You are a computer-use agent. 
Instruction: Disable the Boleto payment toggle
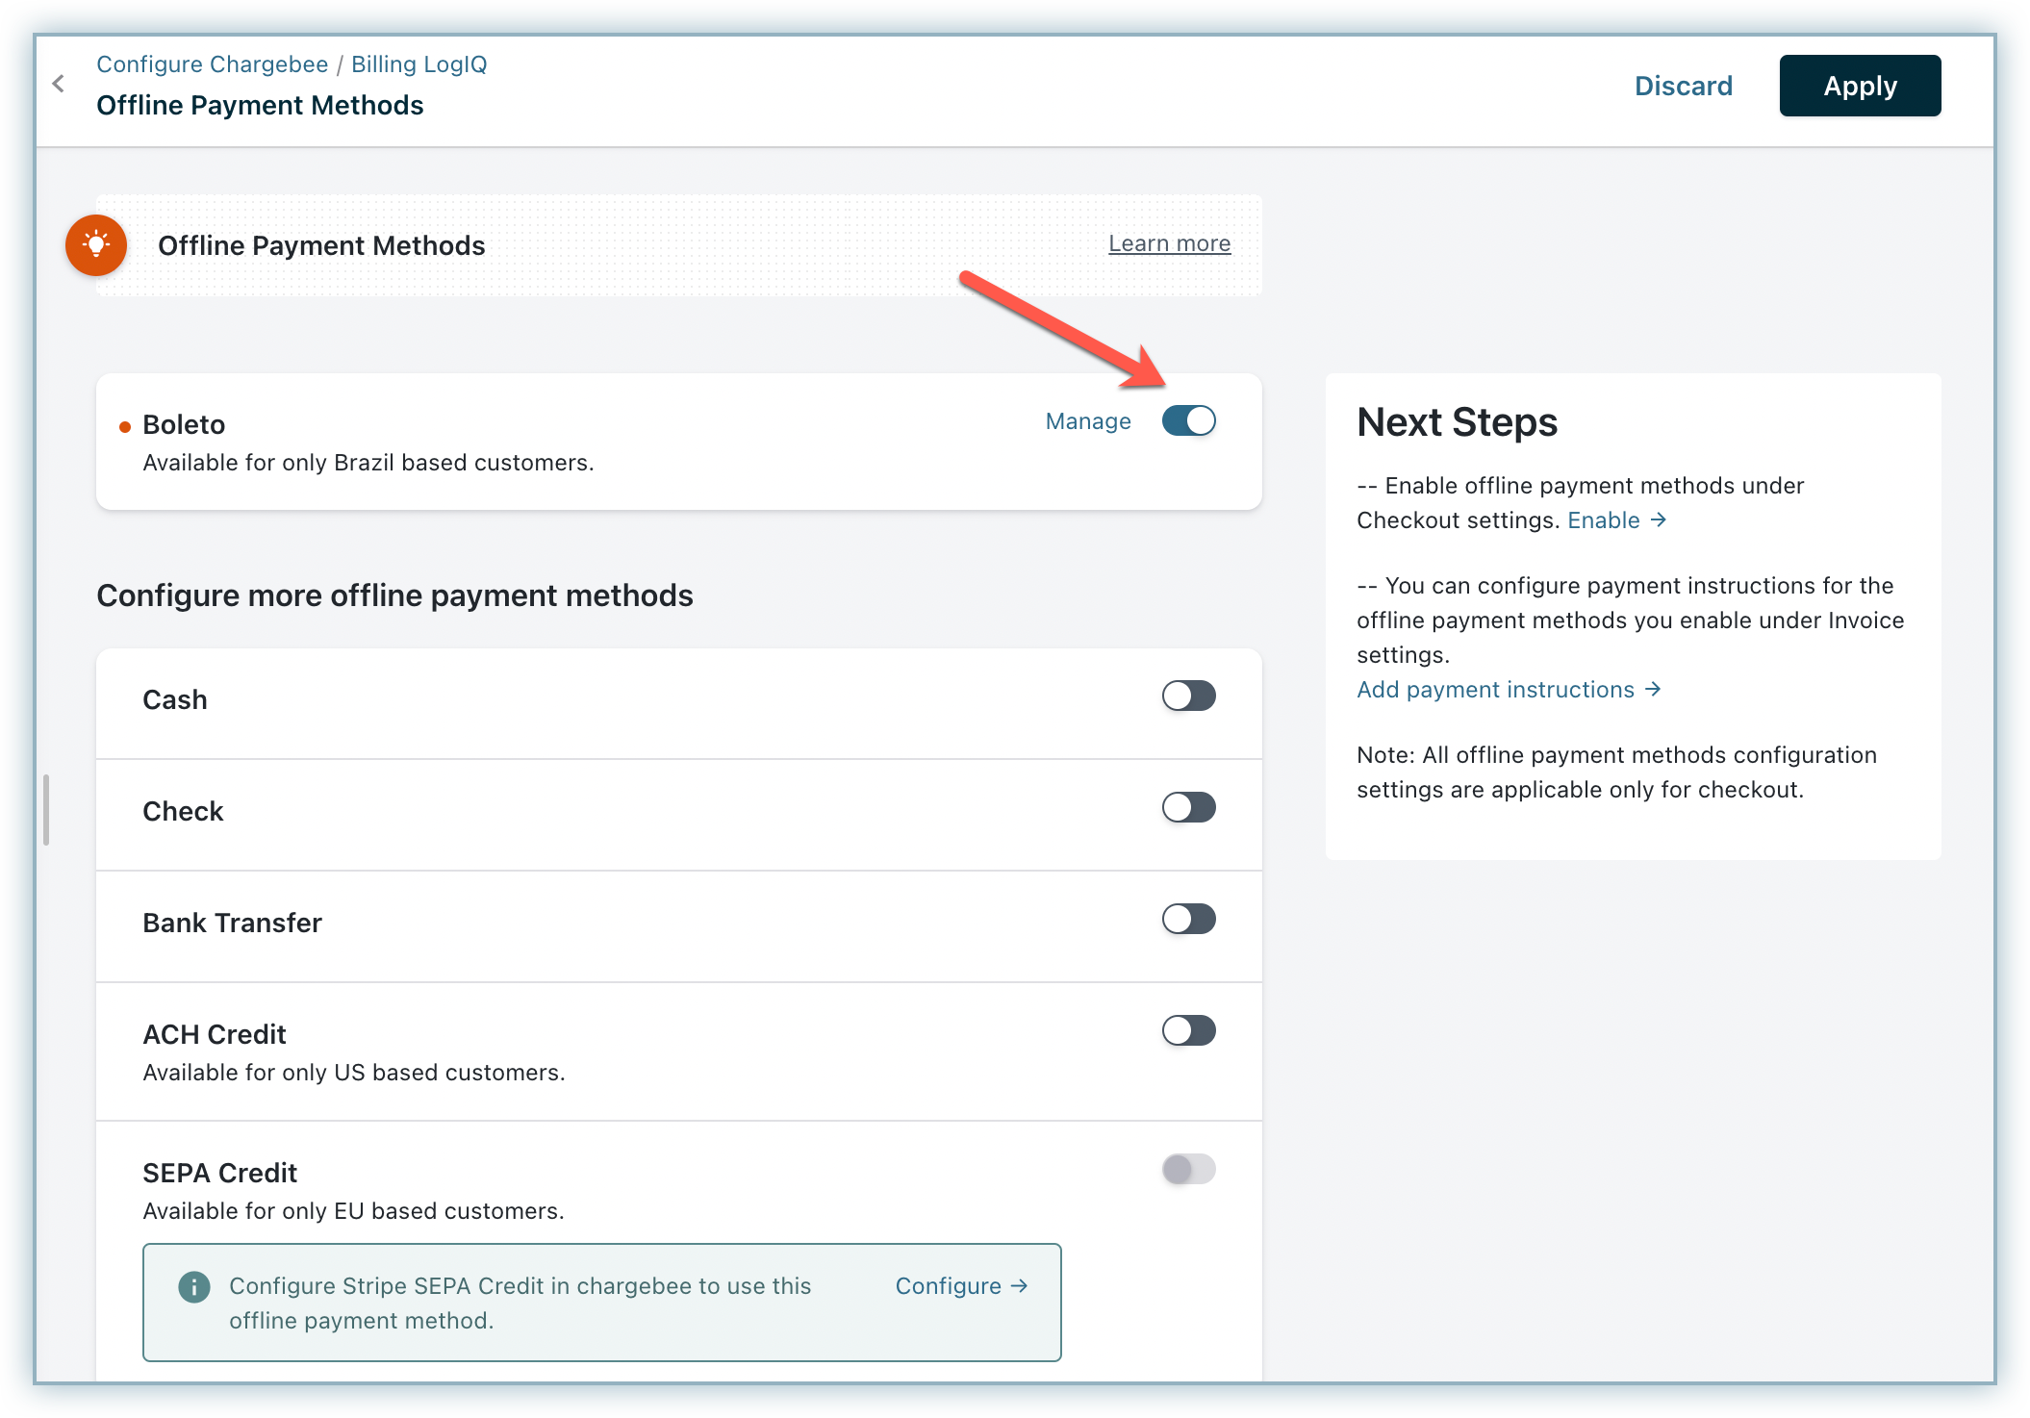(x=1188, y=421)
